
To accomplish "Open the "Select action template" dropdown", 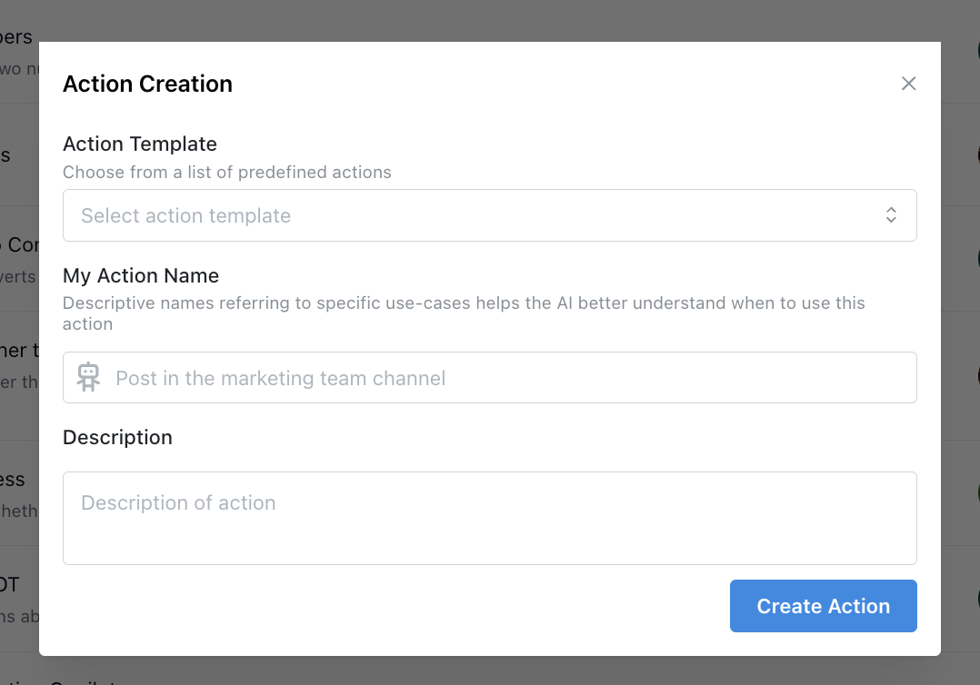I will coord(490,215).
